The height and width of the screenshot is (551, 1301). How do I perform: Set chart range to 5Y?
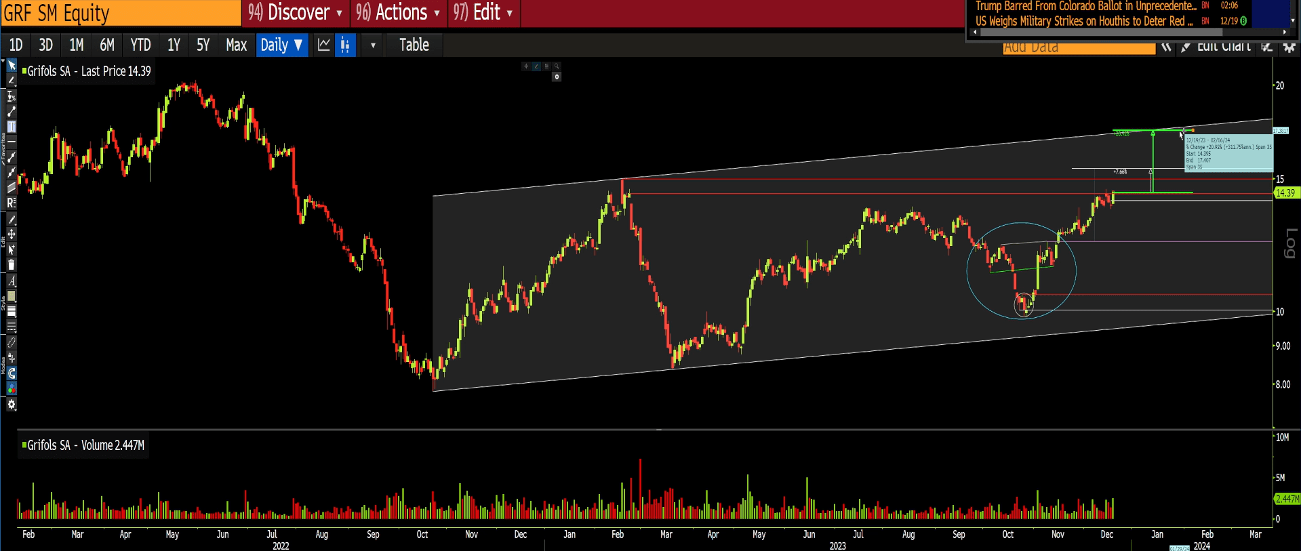pyautogui.click(x=203, y=45)
